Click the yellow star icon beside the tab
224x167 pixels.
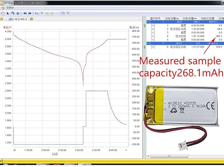point(2,19)
